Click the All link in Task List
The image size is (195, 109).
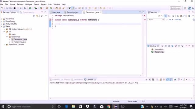pyautogui.click(x=170, y=20)
